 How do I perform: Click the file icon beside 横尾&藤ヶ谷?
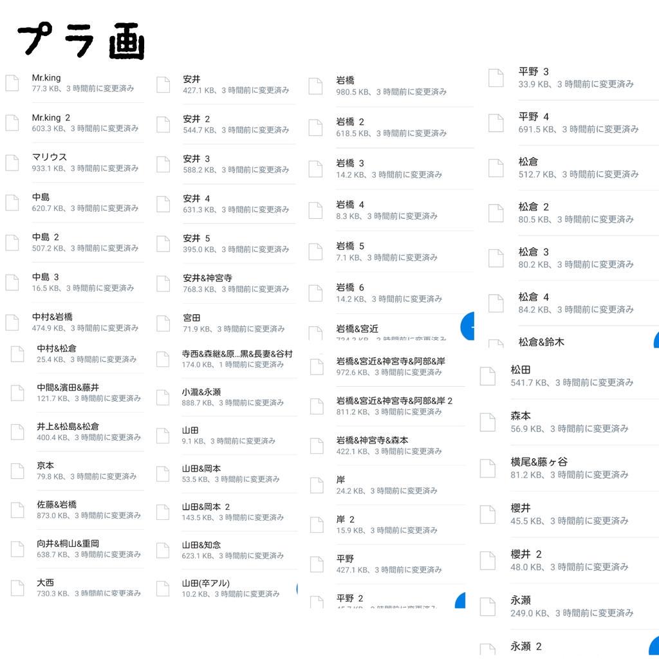coord(488,469)
